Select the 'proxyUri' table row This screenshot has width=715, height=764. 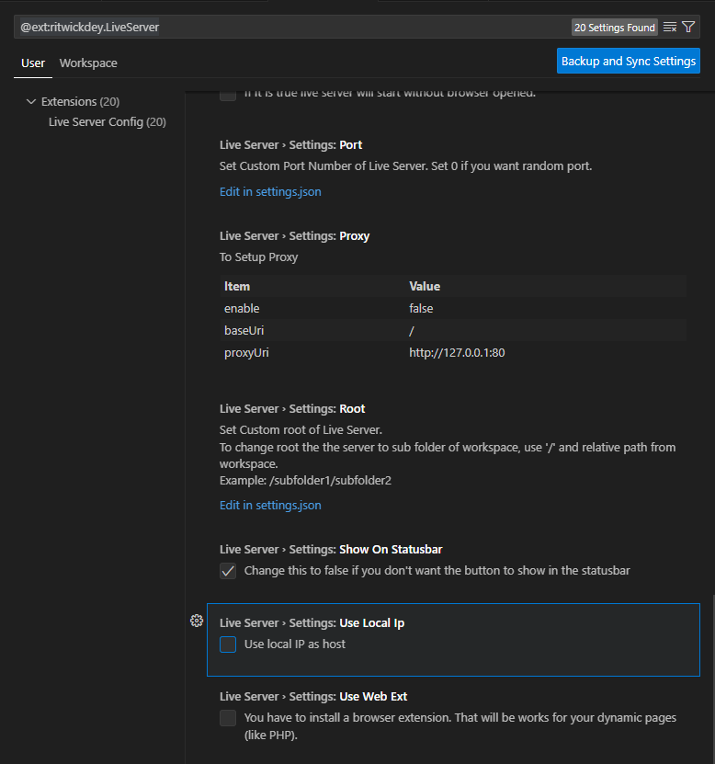click(453, 353)
